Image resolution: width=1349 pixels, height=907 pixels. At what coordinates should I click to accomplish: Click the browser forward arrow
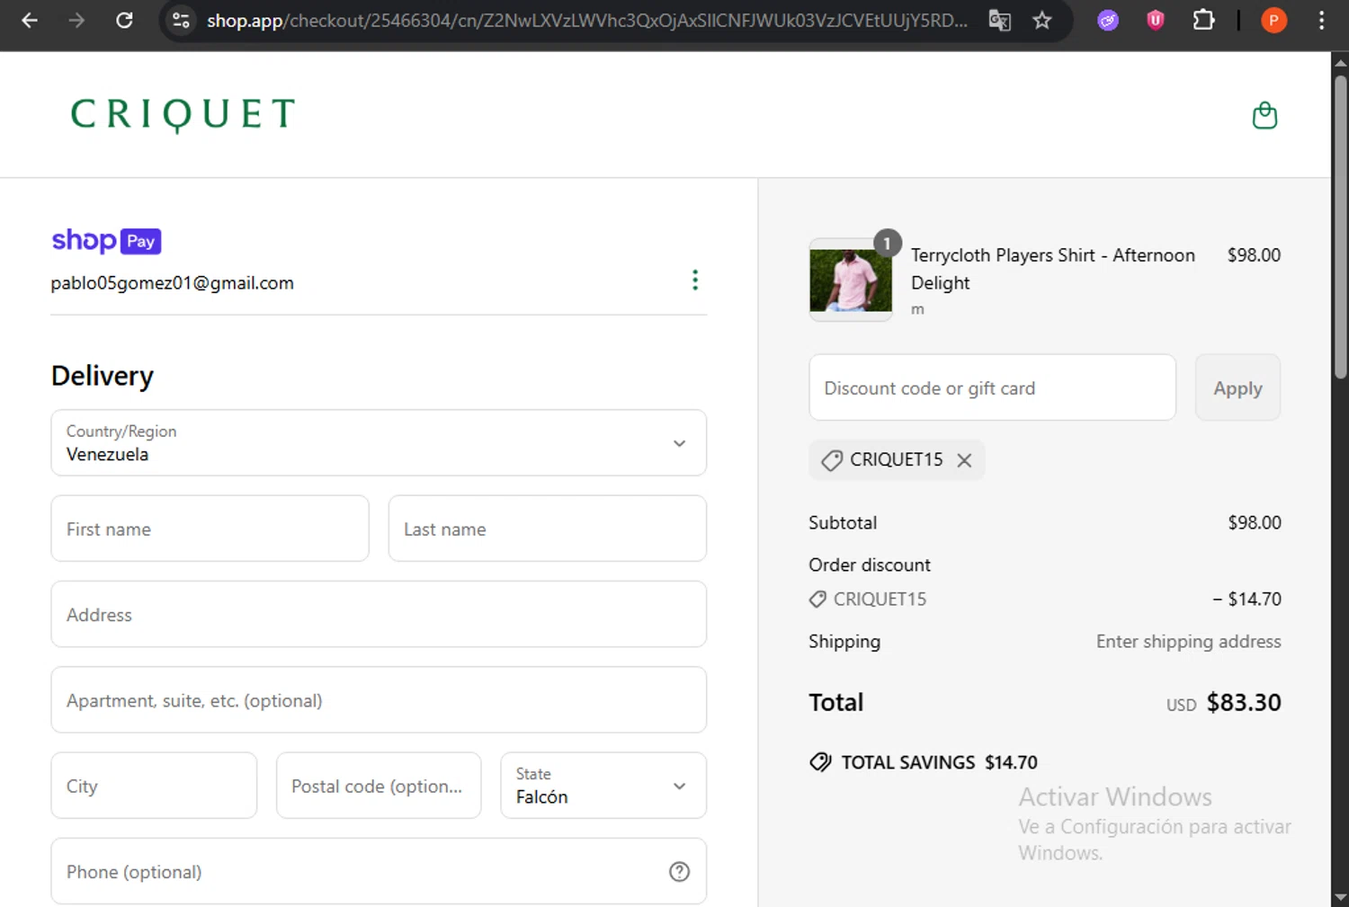click(76, 20)
